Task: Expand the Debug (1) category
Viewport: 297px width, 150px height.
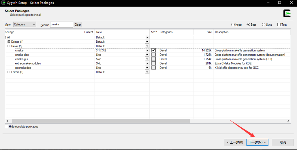Action: pos(9,42)
